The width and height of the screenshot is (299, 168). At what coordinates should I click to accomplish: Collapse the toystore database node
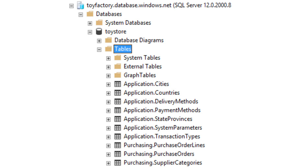click(90, 32)
